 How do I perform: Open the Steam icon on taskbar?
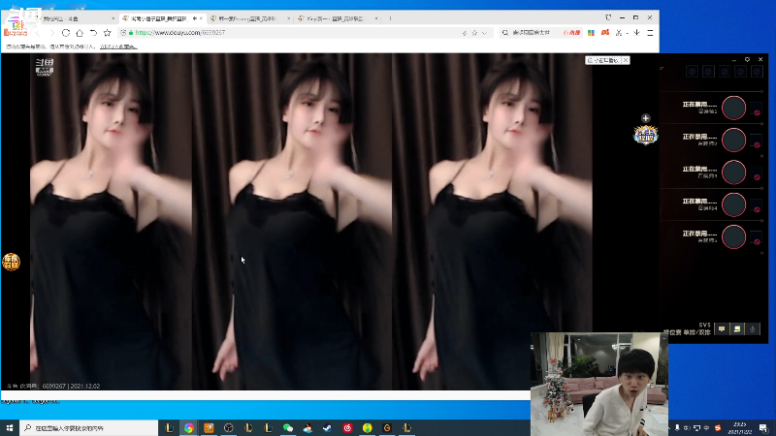point(328,427)
